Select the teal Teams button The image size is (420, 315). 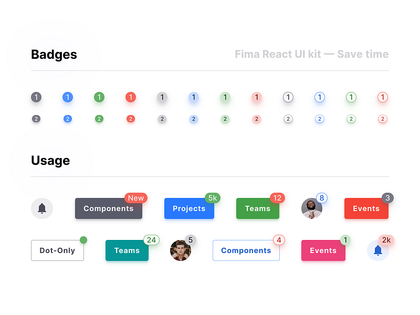pos(127,250)
